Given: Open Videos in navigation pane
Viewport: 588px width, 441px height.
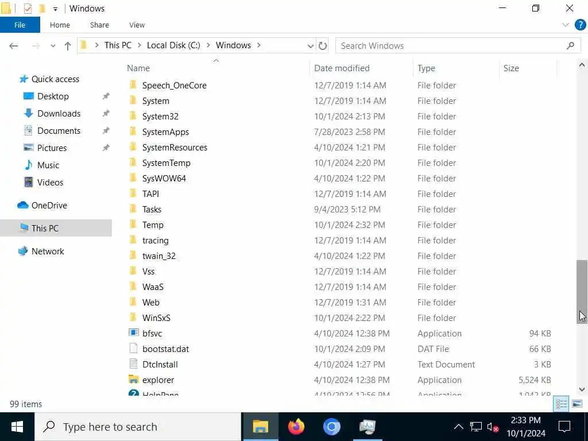Looking at the screenshot, I should [x=50, y=183].
